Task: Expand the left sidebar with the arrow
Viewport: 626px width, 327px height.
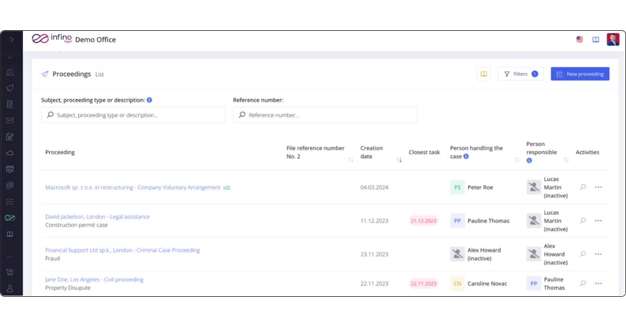Action: pos(11,40)
